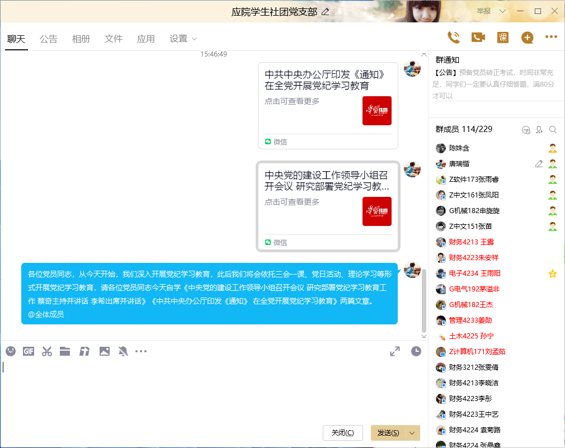The image size is (565, 448).
Task: Expand the chevron next to 举报
Action: click(502, 11)
